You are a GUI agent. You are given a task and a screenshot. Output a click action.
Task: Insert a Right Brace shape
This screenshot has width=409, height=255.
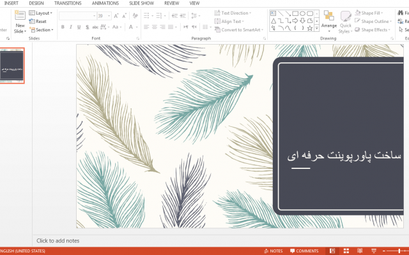[x=302, y=28]
